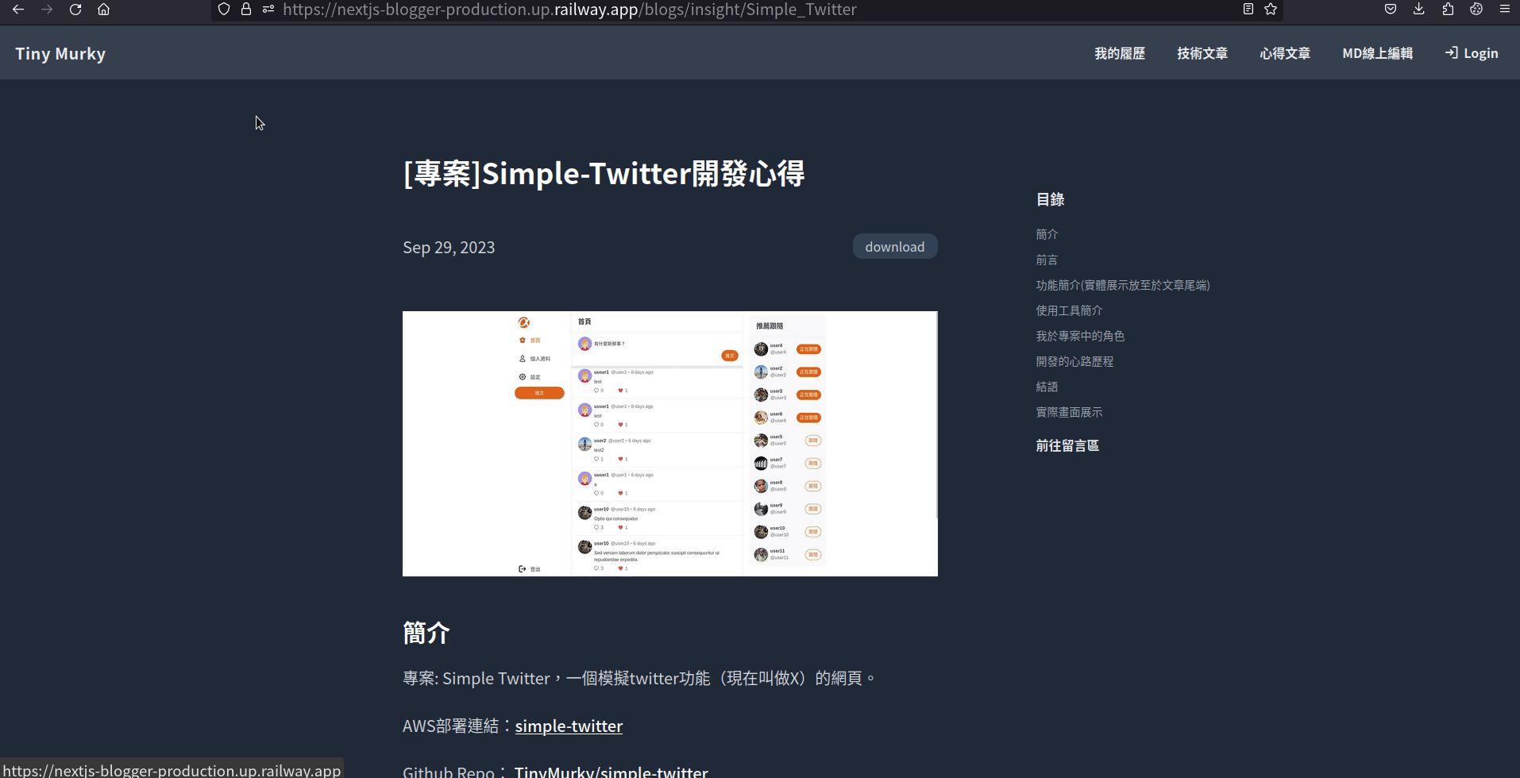
Task: Open the 我的履歷 nav item
Action: 1120,53
